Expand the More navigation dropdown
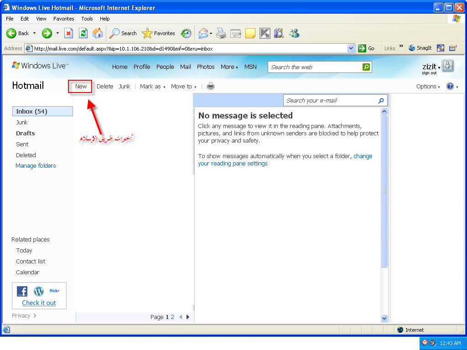467x350 pixels. 229,67
